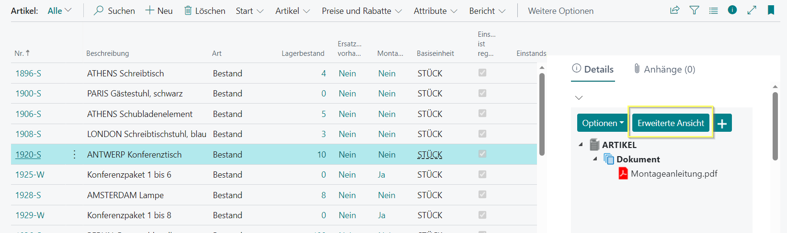Image resolution: width=787 pixels, height=233 pixels.
Task: Switch list layout view icon
Action: pyautogui.click(x=713, y=10)
